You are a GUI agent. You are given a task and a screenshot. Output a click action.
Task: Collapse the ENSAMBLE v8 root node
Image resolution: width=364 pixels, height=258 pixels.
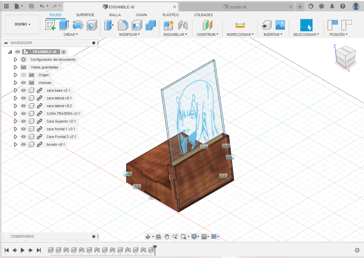click(x=10, y=52)
